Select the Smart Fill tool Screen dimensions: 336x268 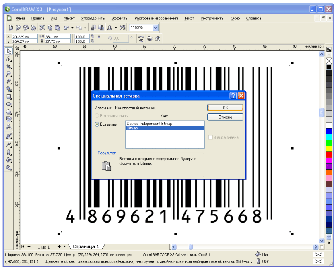[9, 89]
